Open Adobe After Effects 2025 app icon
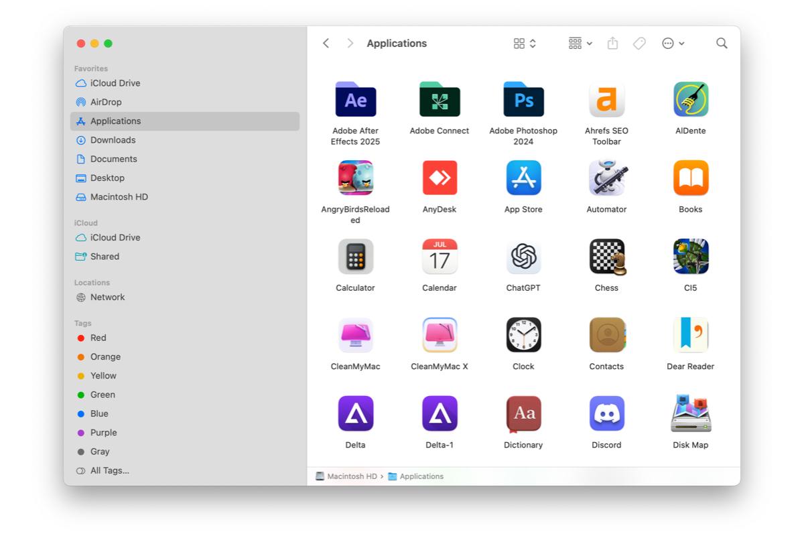The width and height of the screenshot is (804, 536). (x=355, y=99)
